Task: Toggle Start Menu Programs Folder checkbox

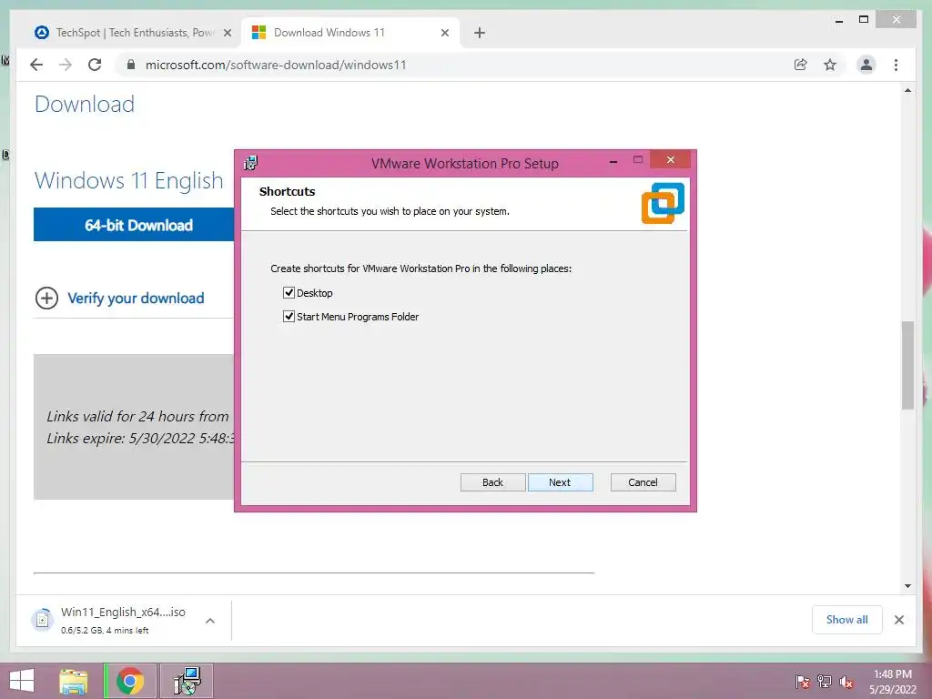Action: coord(289,316)
